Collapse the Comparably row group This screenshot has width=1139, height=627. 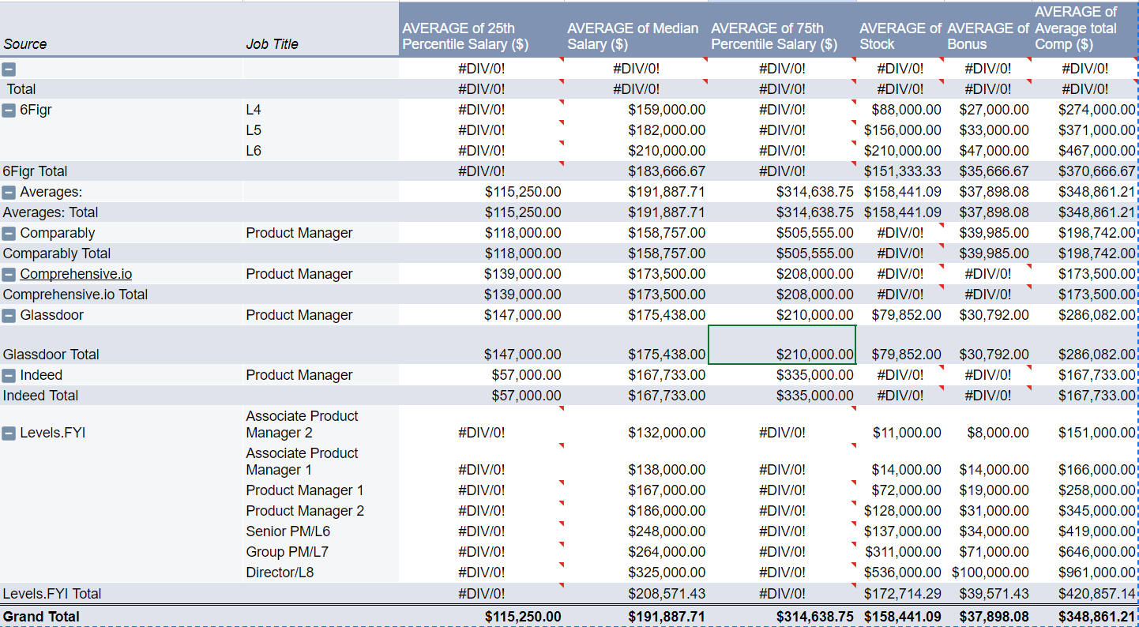click(x=9, y=233)
